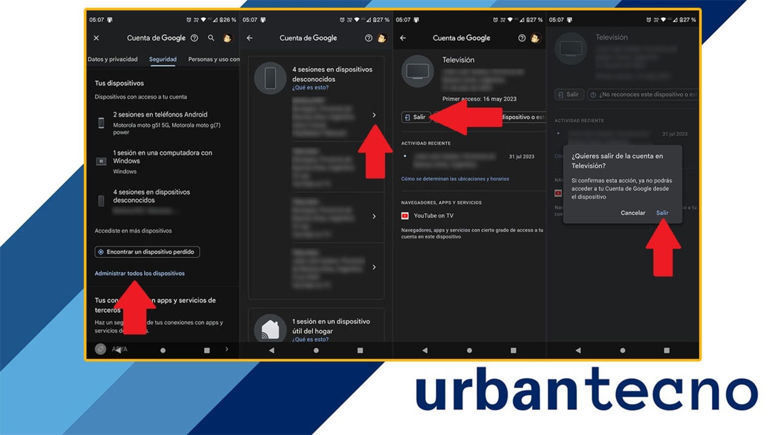Open Cómo se determinan las ubicaciones link
This screenshot has width=774, height=435.
pos(455,179)
